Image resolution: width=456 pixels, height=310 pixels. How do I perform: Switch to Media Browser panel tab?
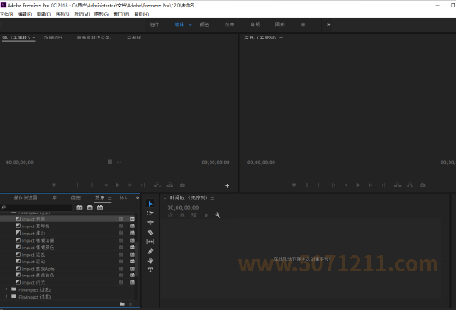coord(25,198)
